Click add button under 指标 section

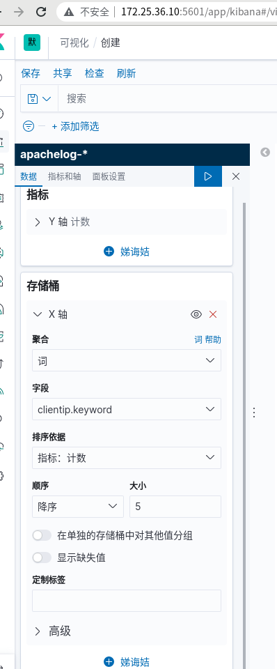(127, 252)
